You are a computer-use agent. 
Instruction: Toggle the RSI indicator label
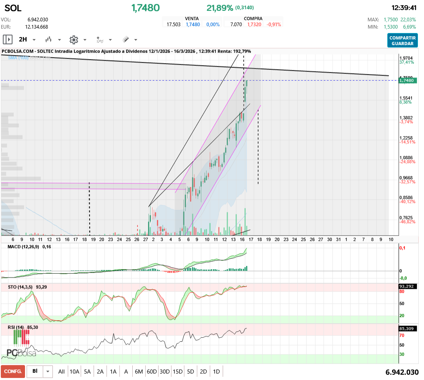[x=12, y=327]
